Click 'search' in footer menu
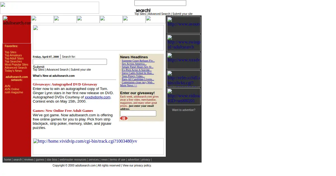 17,159
